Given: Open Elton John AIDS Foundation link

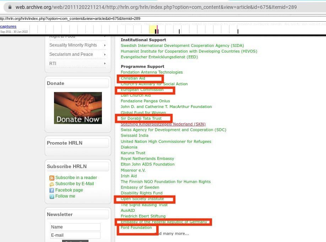Looking at the screenshot, I should pyautogui.click(x=148, y=164).
